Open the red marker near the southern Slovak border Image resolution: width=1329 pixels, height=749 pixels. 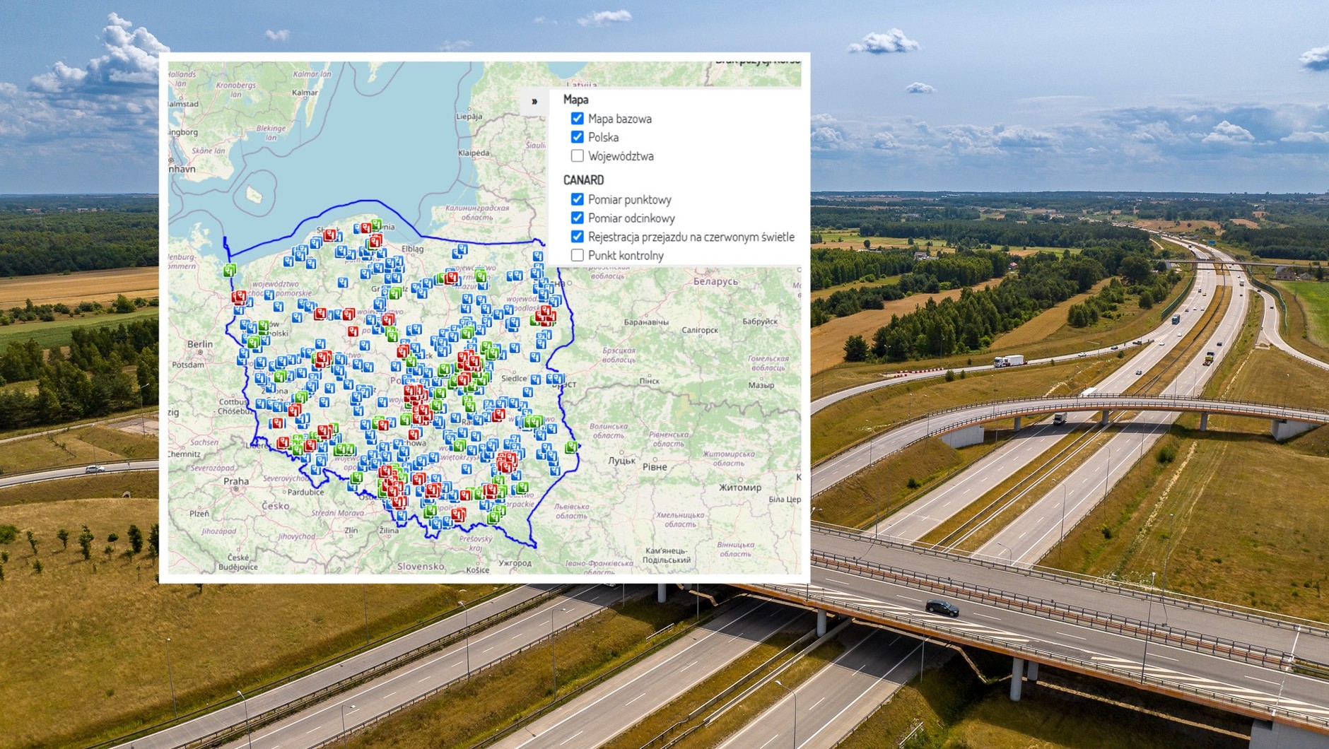click(x=458, y=515)
